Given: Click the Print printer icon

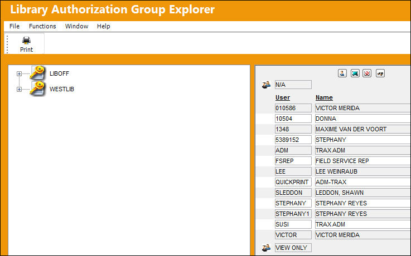Looking at the screenshot, I should point(26,40).
